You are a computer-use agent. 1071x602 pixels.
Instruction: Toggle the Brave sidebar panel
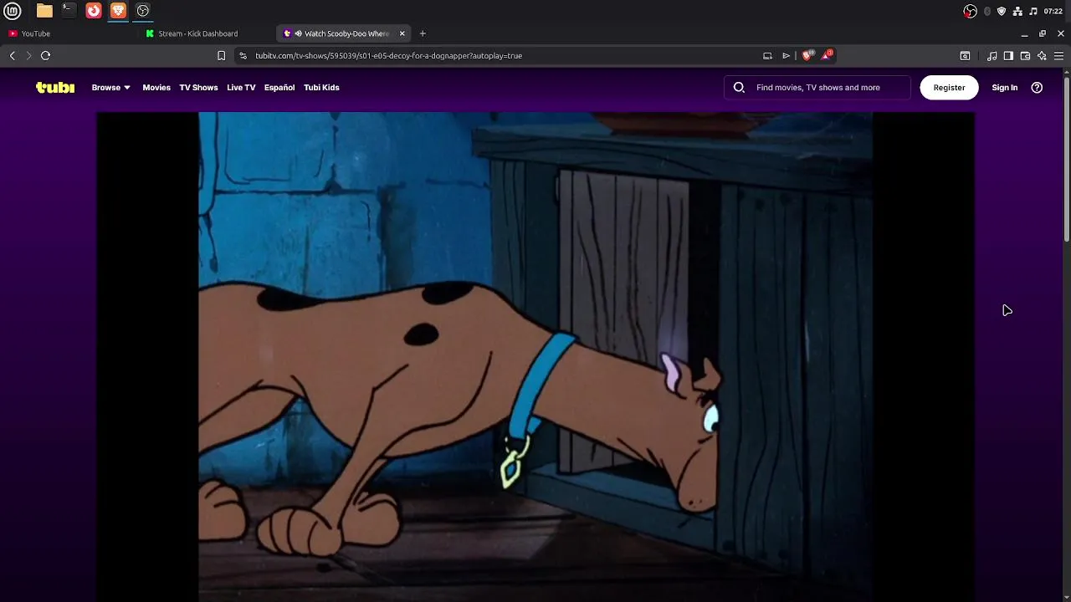click(x=1008, y=56)
